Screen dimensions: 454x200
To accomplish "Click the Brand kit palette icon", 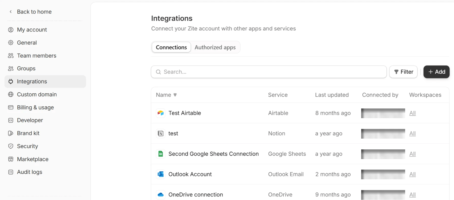I will [11, 133].
